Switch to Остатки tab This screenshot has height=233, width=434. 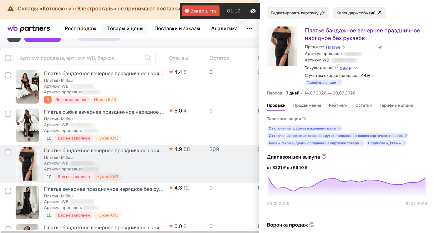[363, 105]
